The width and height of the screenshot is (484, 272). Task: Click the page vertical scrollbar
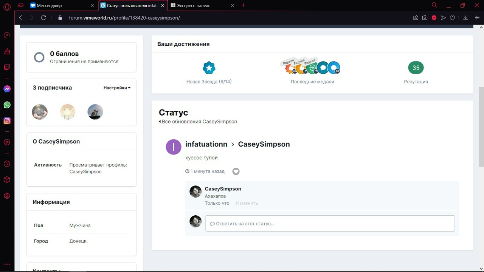pyautogui.click(x=481, y=127)
